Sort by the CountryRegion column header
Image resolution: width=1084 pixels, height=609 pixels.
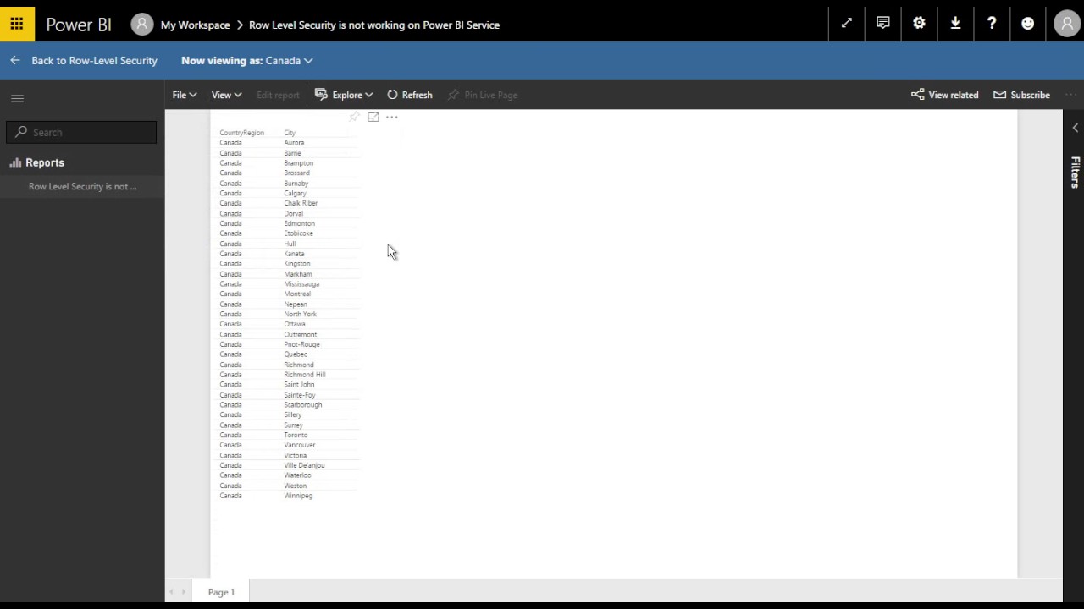(x=241, y=133)
